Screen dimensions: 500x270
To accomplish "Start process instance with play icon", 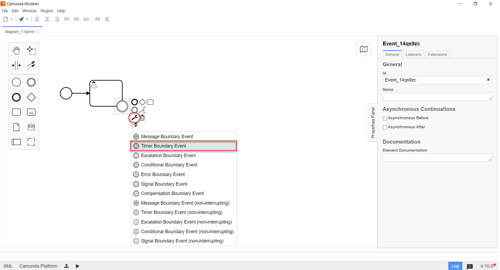I will pyautogui.click(x=77, y=266).
